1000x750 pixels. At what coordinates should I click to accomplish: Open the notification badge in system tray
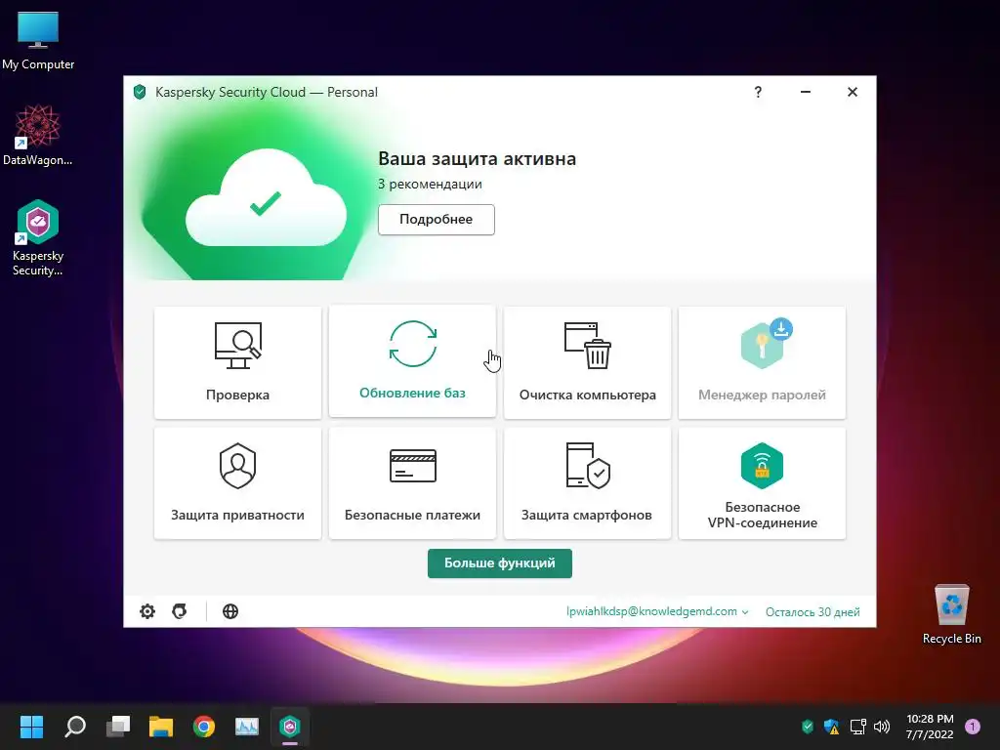973,726
